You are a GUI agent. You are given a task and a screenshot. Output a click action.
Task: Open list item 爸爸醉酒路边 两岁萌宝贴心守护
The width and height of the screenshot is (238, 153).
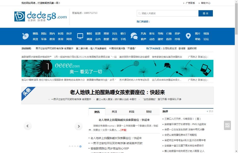point(109,148)
